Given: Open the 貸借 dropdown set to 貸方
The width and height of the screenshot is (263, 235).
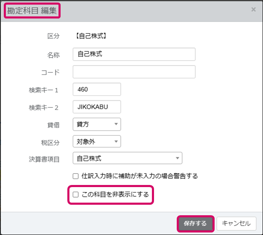Looking at the screenshot, I should click(x=97, y=124).
